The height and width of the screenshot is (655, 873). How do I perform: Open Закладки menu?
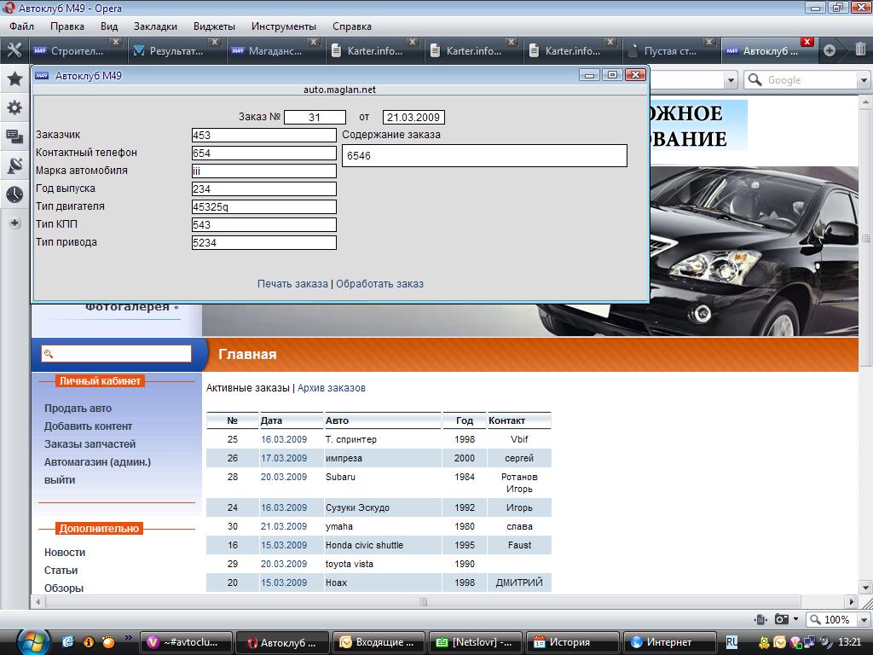pos(155,26)
